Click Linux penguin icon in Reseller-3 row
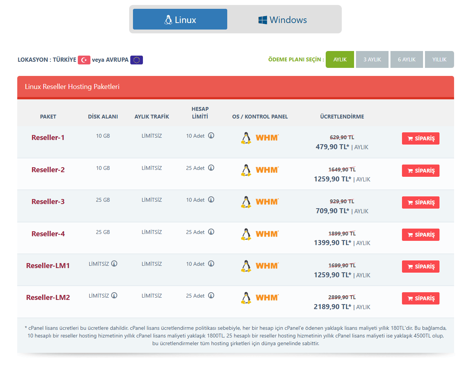 (x=246, y=202)
